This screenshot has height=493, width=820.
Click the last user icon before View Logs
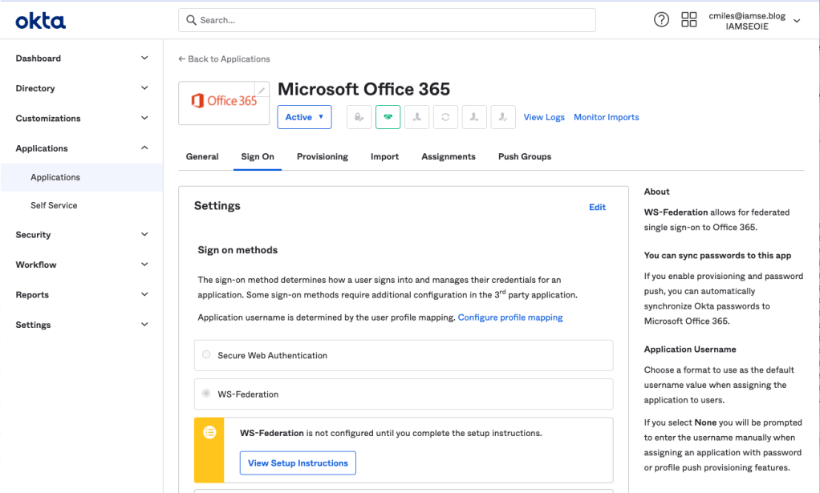[x=502, y=117]
